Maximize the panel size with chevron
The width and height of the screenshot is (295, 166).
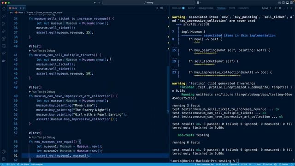pos(288,8)
